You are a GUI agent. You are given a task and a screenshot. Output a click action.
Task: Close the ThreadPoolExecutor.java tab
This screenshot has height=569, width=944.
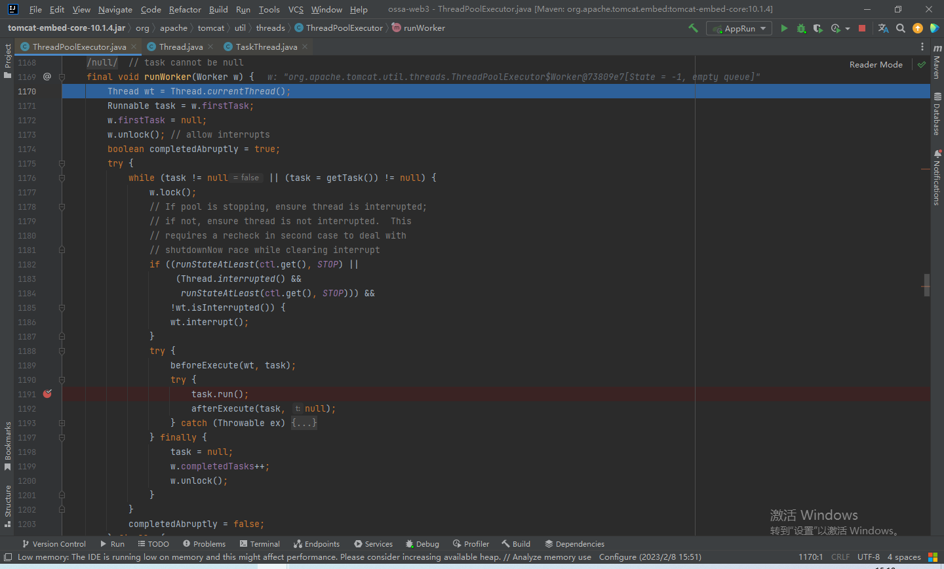click(134, 47)
